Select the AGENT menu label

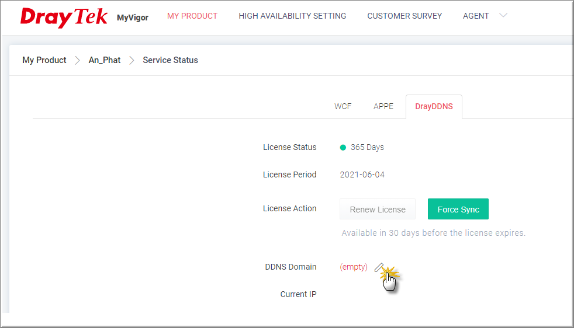476,16
